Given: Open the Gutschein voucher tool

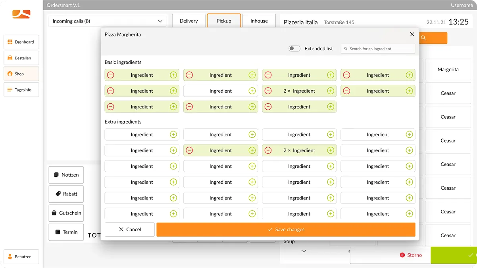Looking at the screenshot, I should (x=66, y=213).
